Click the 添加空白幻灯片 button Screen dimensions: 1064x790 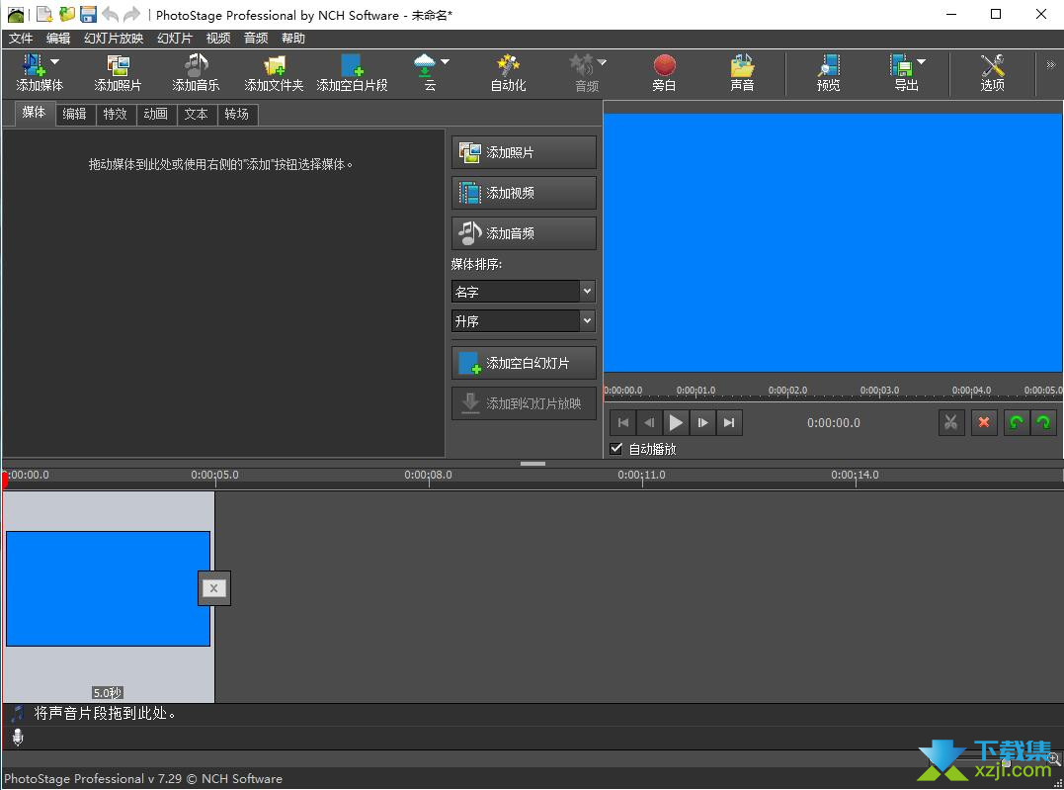[x=524, y=363]
